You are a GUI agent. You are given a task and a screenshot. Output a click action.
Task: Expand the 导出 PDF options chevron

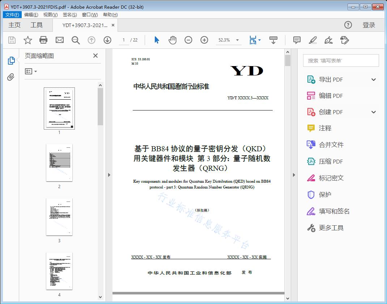374,80
